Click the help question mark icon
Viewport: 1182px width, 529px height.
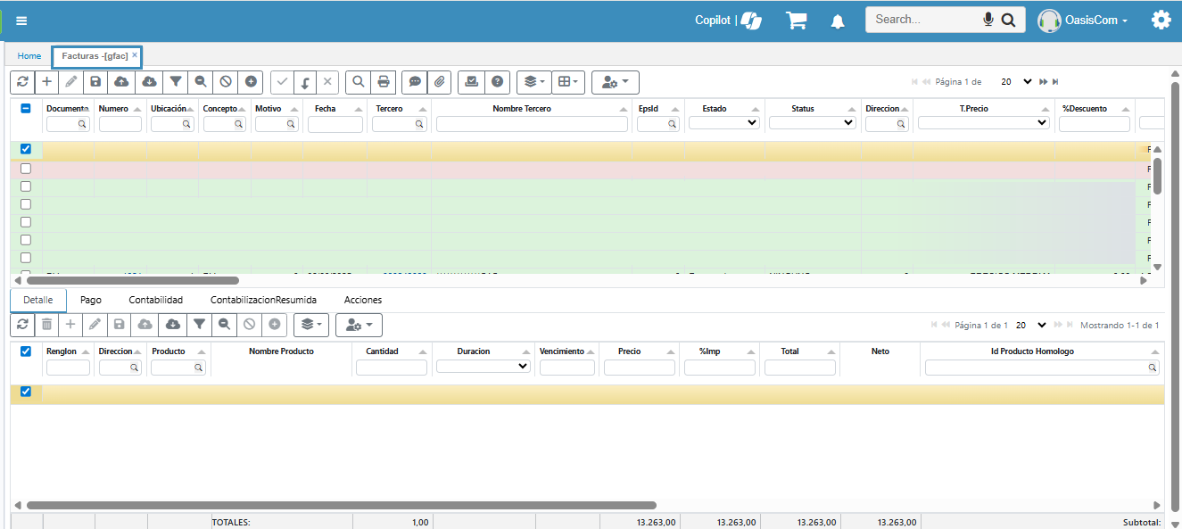click(x=497, y=82)
